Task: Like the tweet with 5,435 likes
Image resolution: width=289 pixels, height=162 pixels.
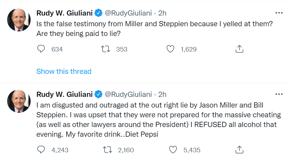Action: [174, 150]
